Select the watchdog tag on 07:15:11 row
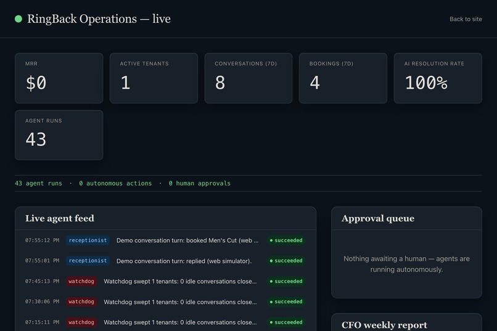The image size is (497, 331). (81, 322)
